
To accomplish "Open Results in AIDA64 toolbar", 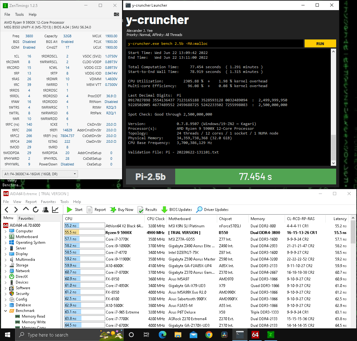I will [x=147, y=210].
